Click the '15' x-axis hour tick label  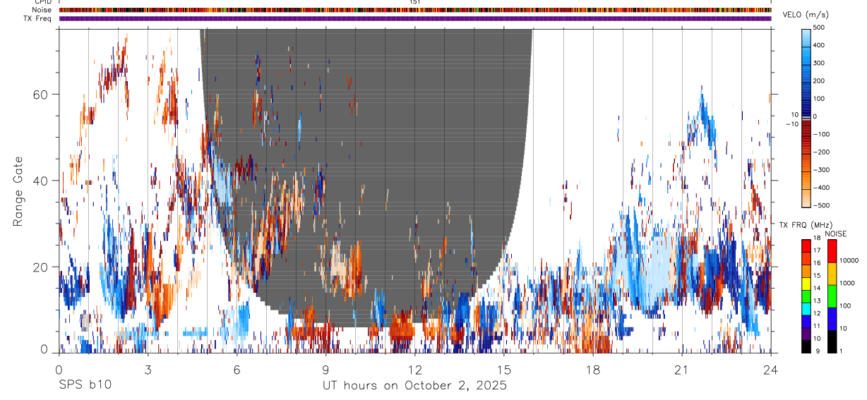[x=504, y=370]
